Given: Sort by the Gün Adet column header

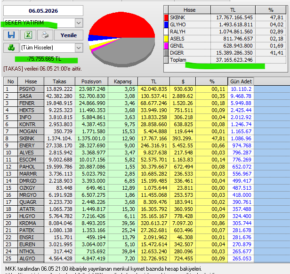Looking at the screenshot, I should tap(241, 81).
